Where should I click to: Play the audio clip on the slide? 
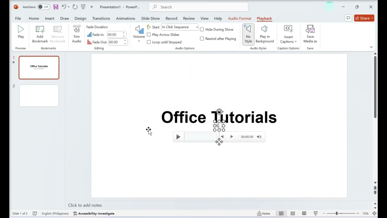tap(178, 137)
